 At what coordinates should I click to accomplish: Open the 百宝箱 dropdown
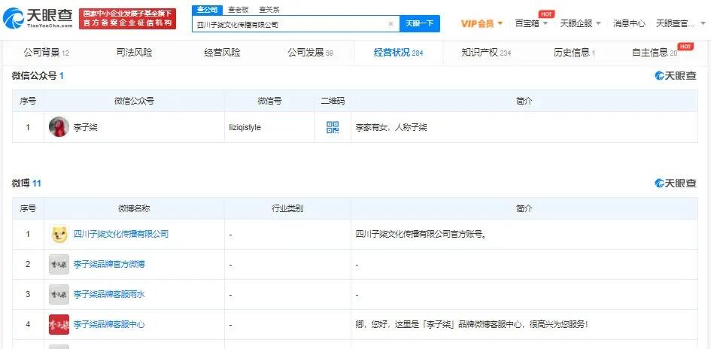(x=531, y=23)
